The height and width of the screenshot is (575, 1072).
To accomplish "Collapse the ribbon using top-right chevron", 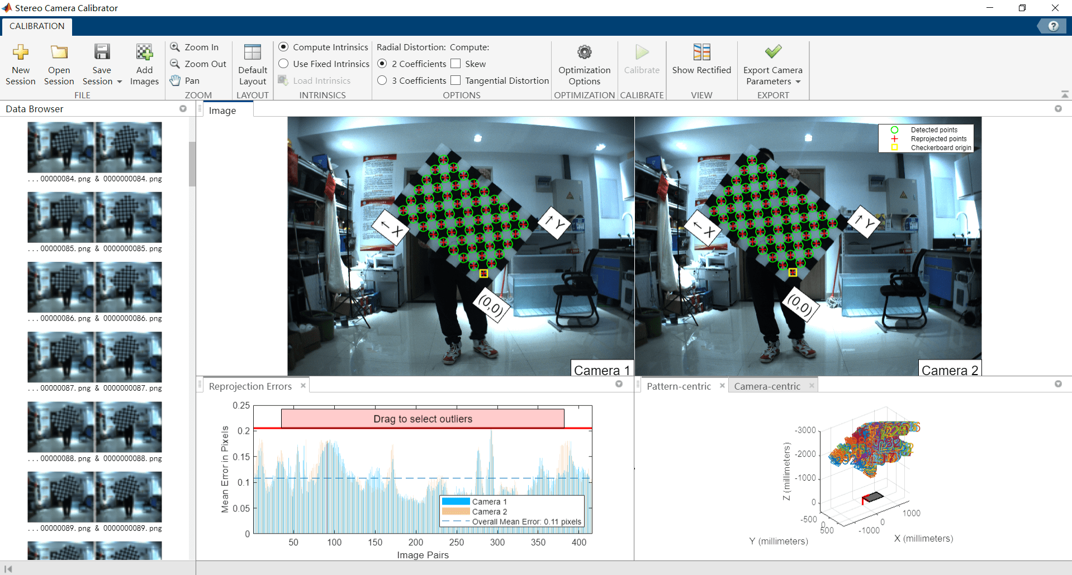I will 1064,94.
